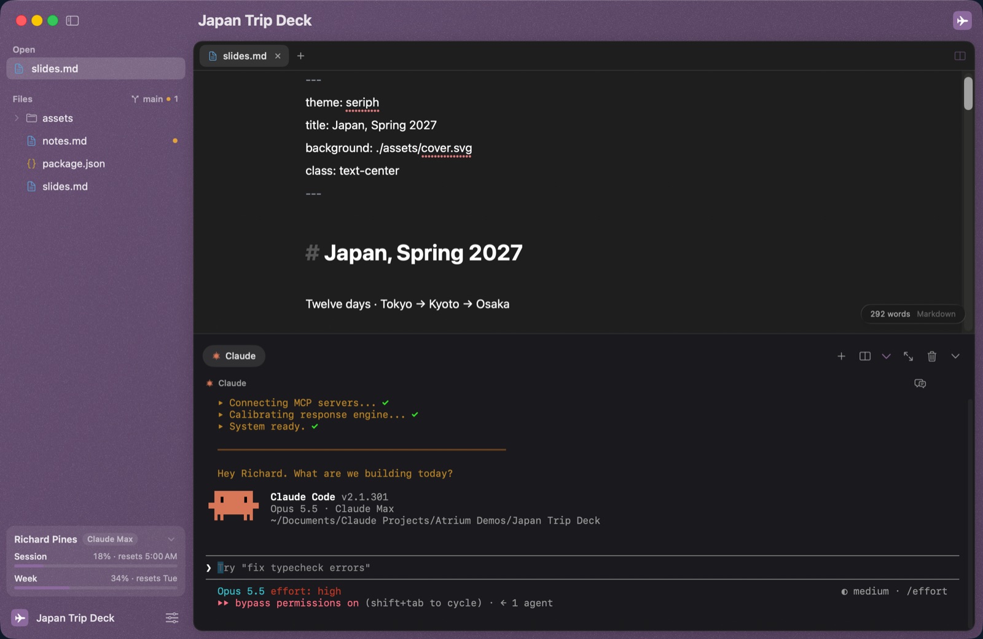Close the slides.md tab

pyautogui.click(x=278, y=56)
